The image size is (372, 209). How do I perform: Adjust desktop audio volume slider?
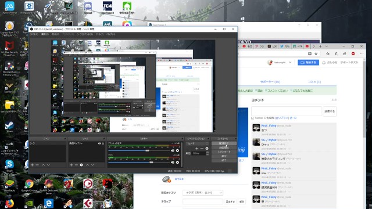[x=147, y=150]
